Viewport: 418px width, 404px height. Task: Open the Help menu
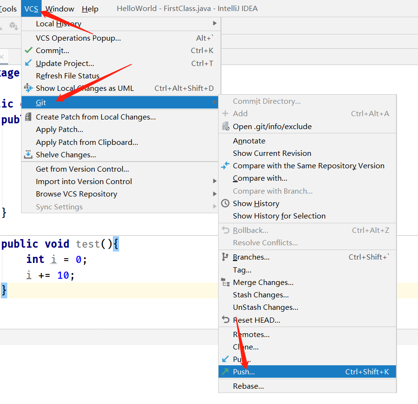[x=90, y=9]
